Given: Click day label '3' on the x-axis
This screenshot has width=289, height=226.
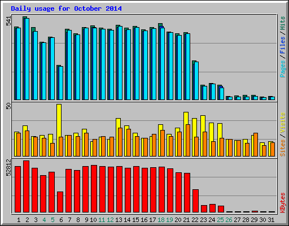Looking at the screenshot, I should click(x=36, y=220).
